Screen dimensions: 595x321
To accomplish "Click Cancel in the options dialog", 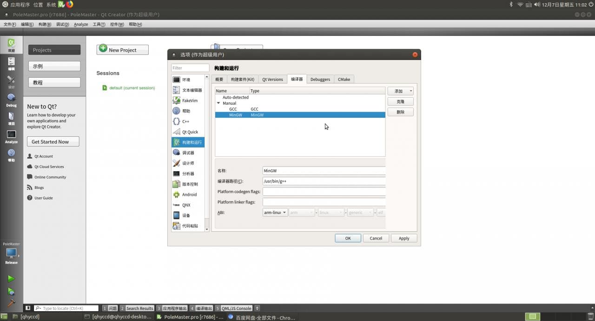I will (376, 238).
